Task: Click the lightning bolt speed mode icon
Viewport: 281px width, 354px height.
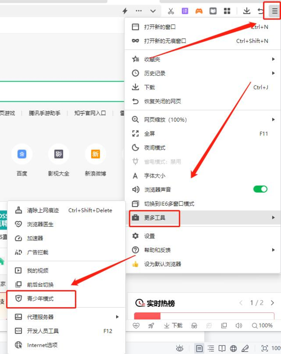Action: pos(125,11)
